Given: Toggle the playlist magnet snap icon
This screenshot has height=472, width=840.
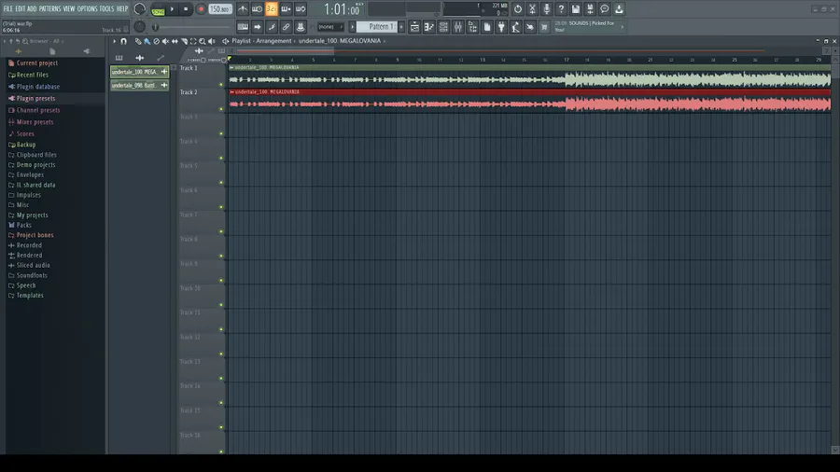Looking at the screenshot, I should [x=124, y=41].
